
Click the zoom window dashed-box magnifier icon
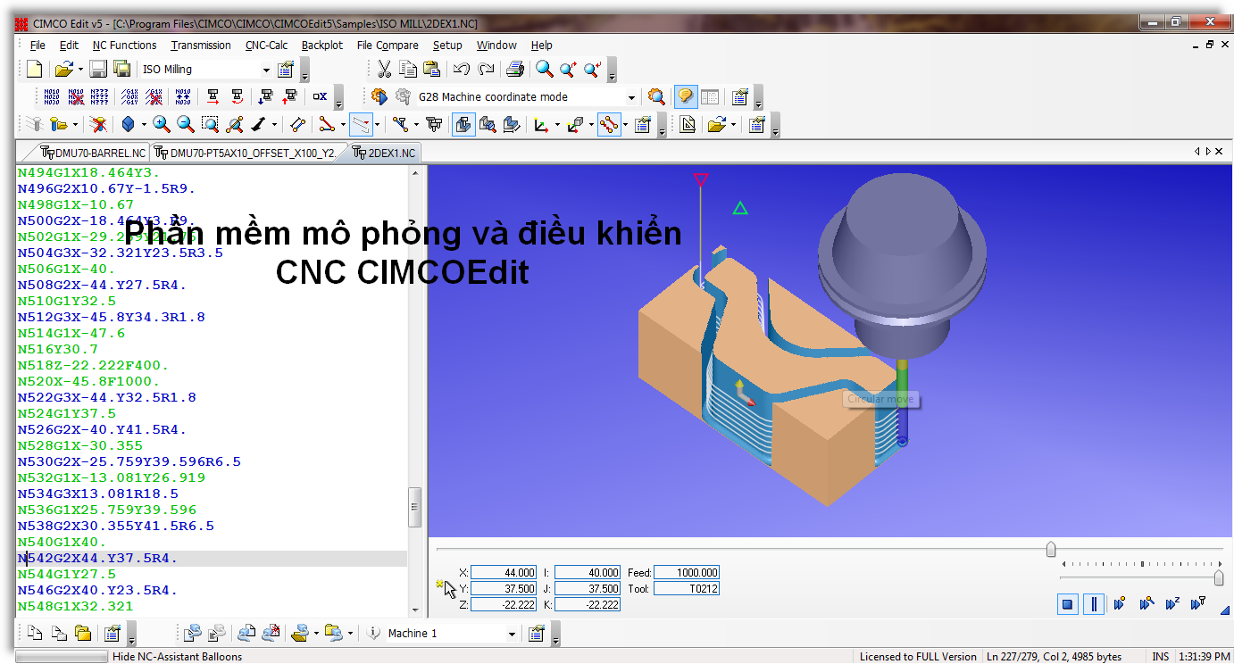[210, 124]
